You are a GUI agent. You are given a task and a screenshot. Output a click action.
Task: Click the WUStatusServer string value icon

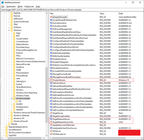click(x=51, y=134)
